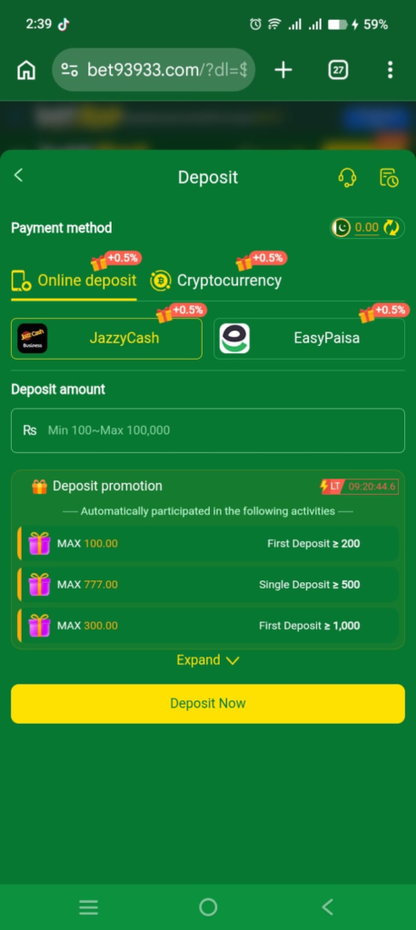
Task: Switch to the Cryptocurrency tab
Action: [215, 281]
